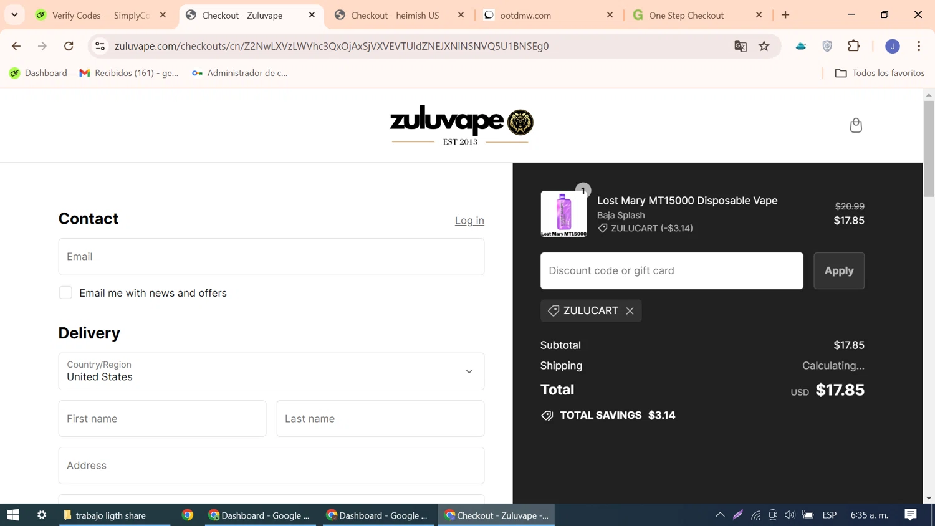This screenshot has height=526, width=935.
Task: View site information icon in address bar
Action: pyautogui.click(x=100, y=46)
